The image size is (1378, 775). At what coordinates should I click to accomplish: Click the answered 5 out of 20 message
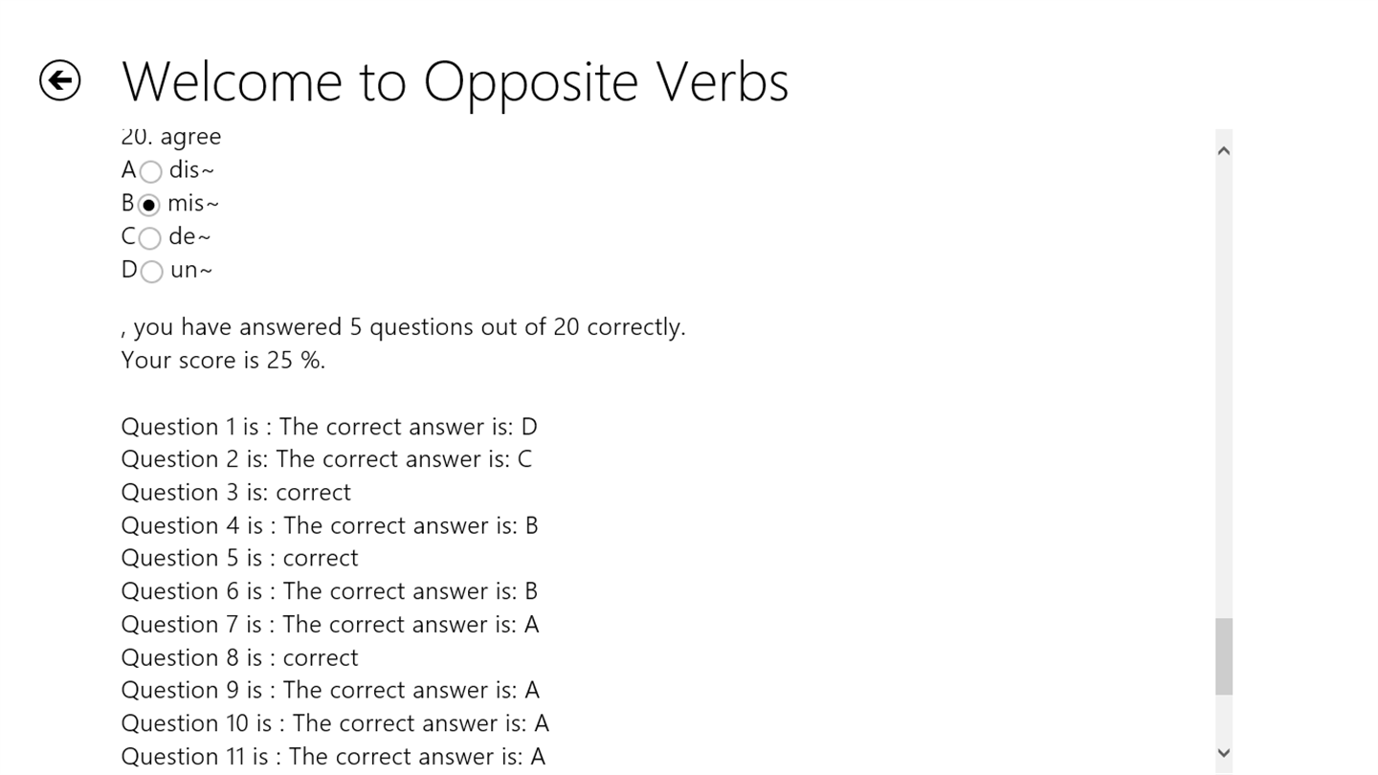pos(403,327)
